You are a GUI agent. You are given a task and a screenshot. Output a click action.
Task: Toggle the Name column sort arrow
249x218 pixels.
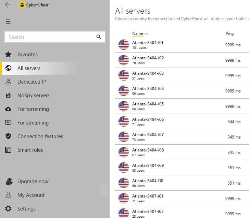coord(146,33)
